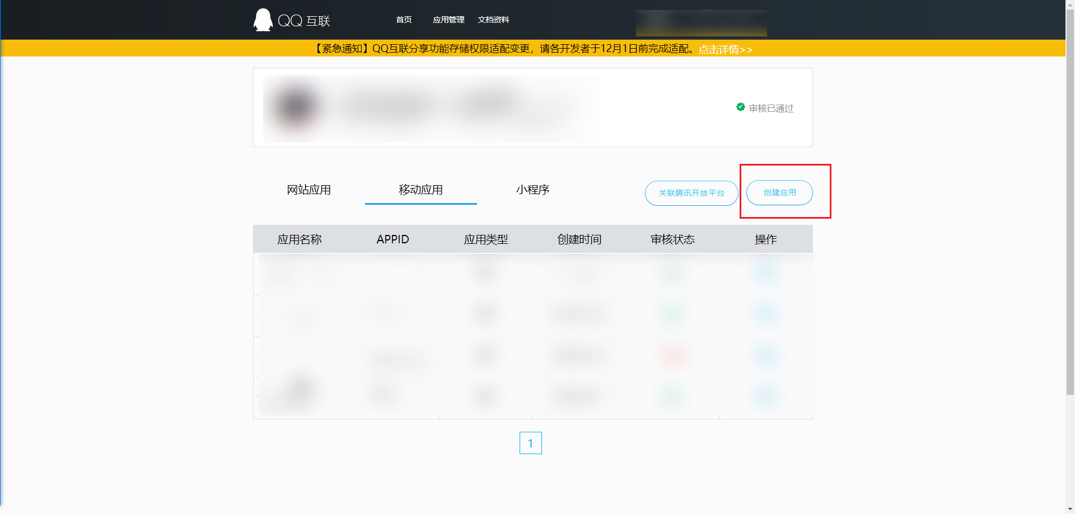
Task: Open the 文档资料 navigation item
Action: point(493,20)
